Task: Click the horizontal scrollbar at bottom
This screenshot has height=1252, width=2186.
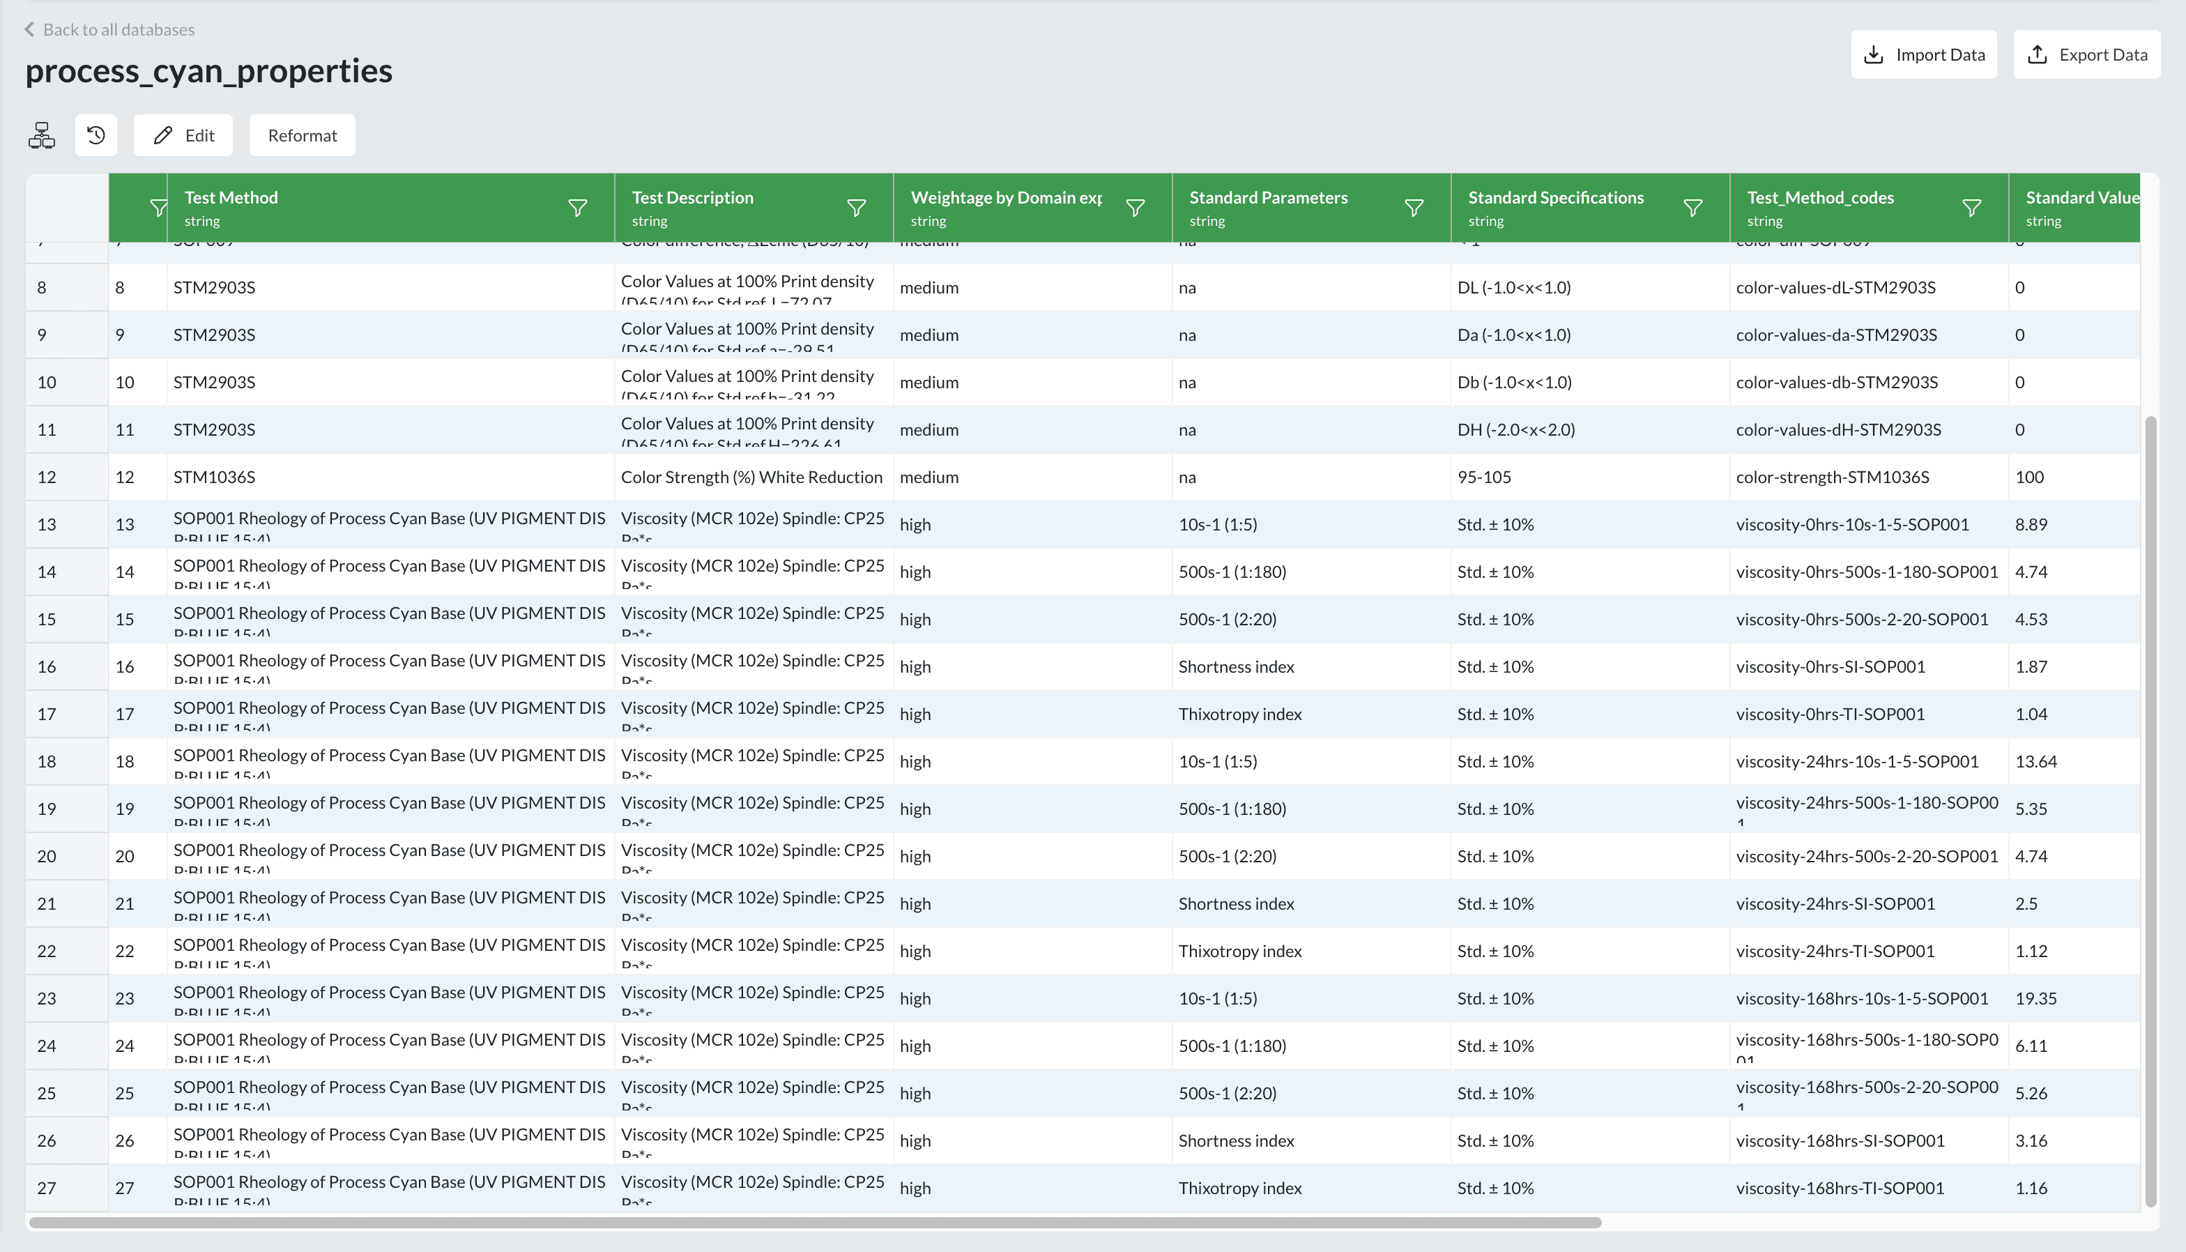Action: pyautogui.click(x=814, y=1222)
